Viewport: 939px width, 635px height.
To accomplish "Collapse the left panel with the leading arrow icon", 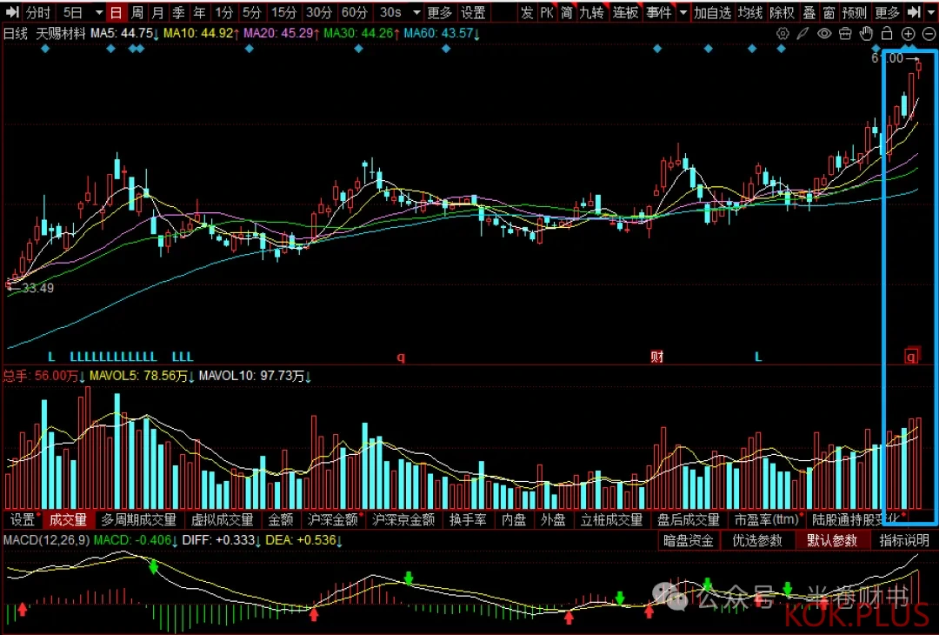I will tap(12, 12).
